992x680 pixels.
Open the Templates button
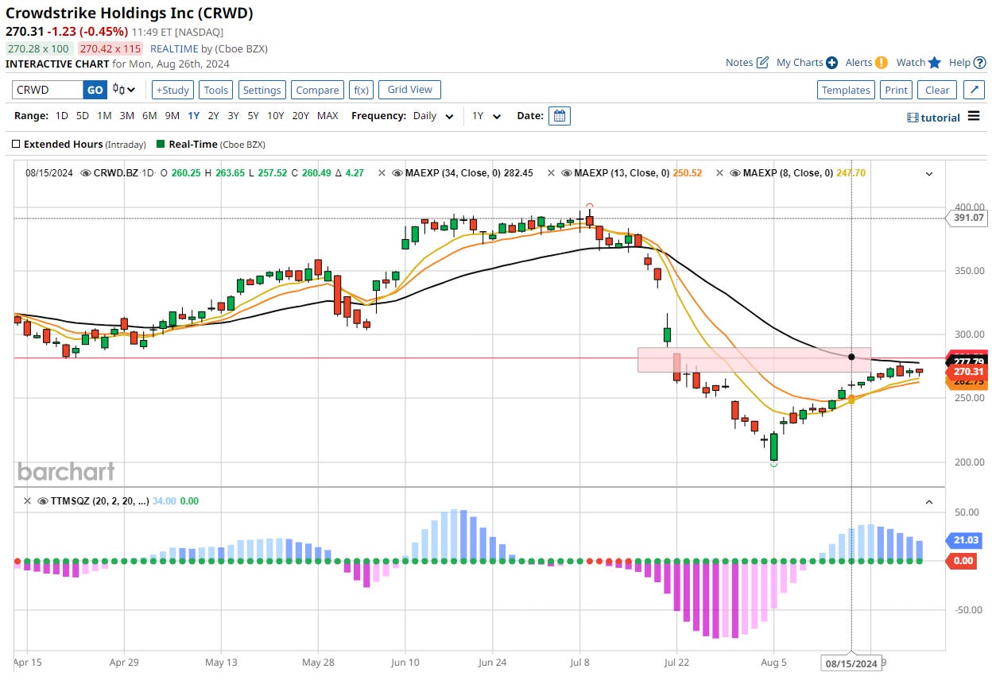(x=846, y=90)
